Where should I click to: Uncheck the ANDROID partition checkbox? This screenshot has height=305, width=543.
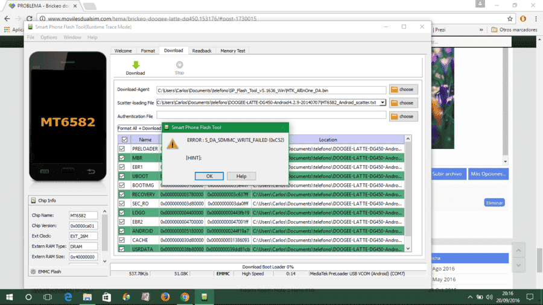pyautogui.click(x=122, y=231)
